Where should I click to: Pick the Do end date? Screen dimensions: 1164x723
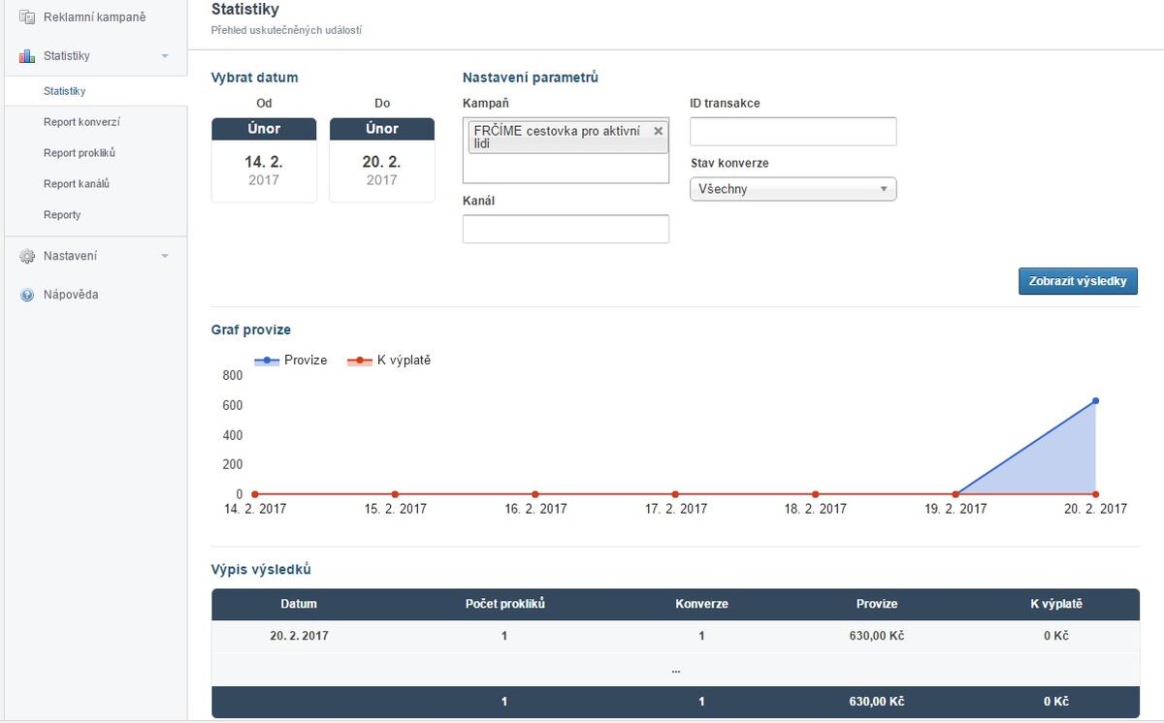[382, 161]
